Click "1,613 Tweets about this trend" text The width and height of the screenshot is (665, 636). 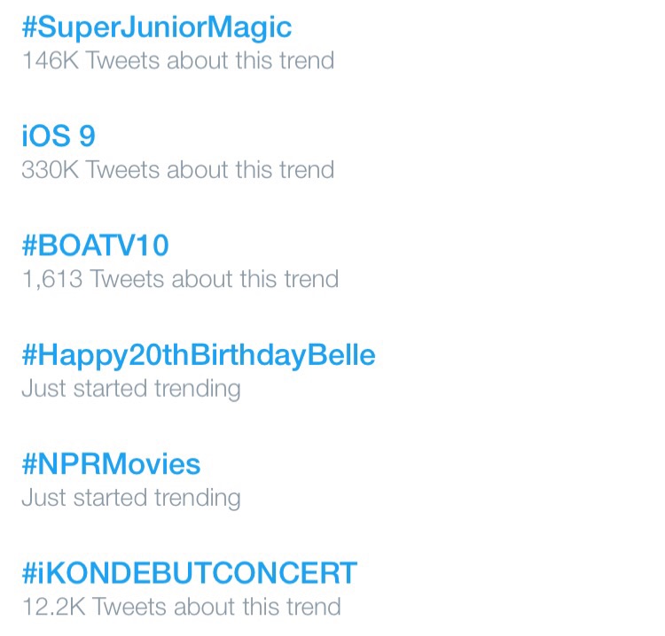coord(180,279)
